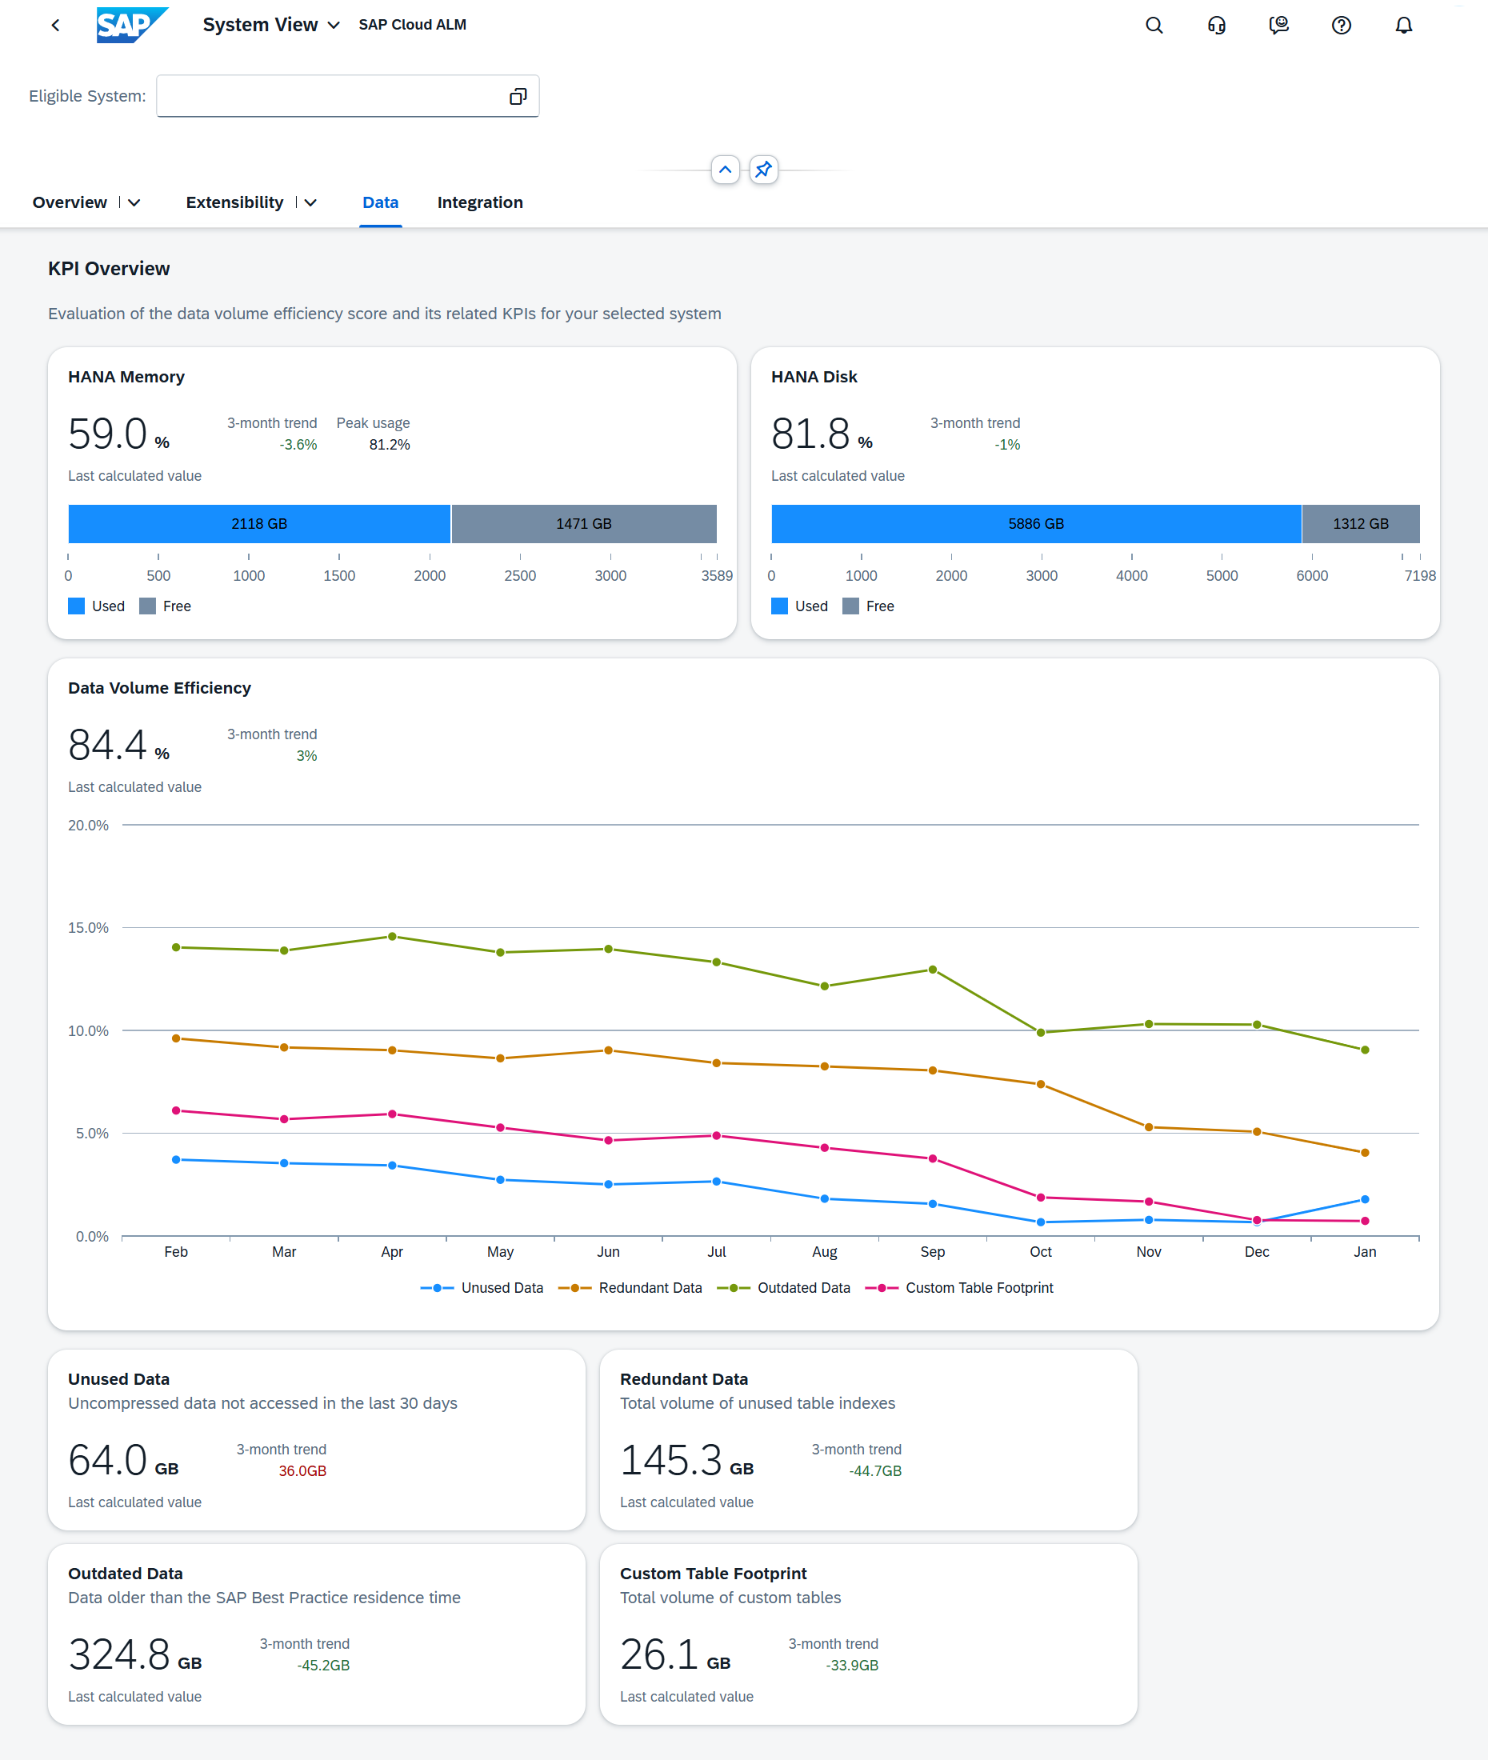Select the Data tab
The image size is (1488, 1760).
(x=379, y=202)
